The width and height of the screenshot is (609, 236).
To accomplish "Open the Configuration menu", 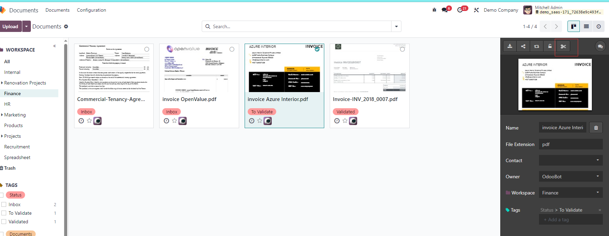I will pos(91,10).
